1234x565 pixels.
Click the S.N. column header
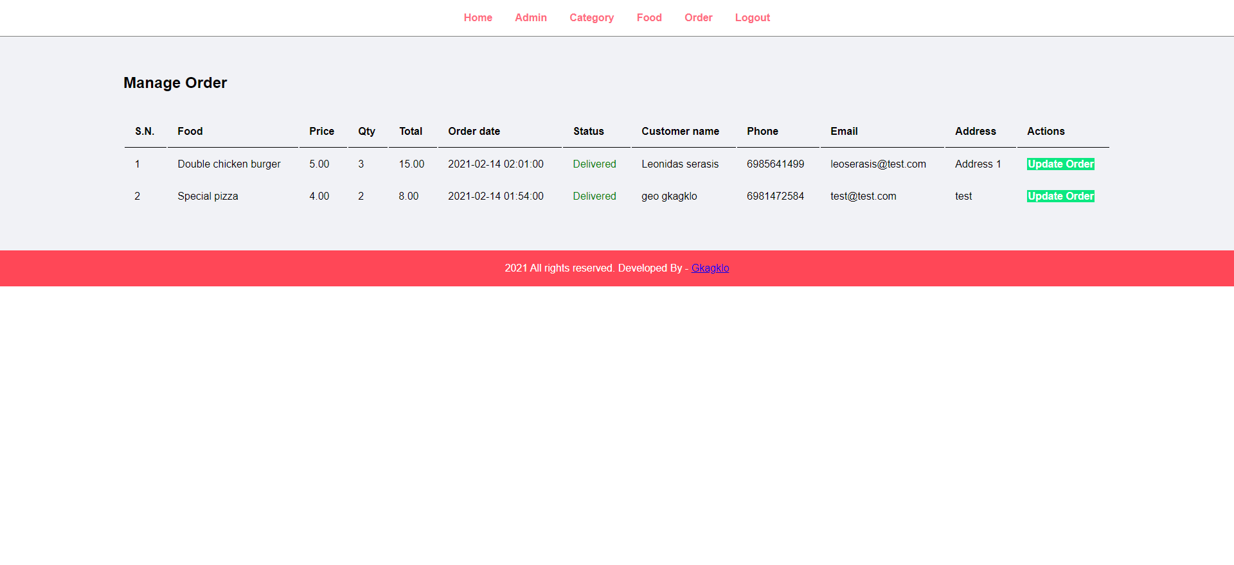(145, 131)
